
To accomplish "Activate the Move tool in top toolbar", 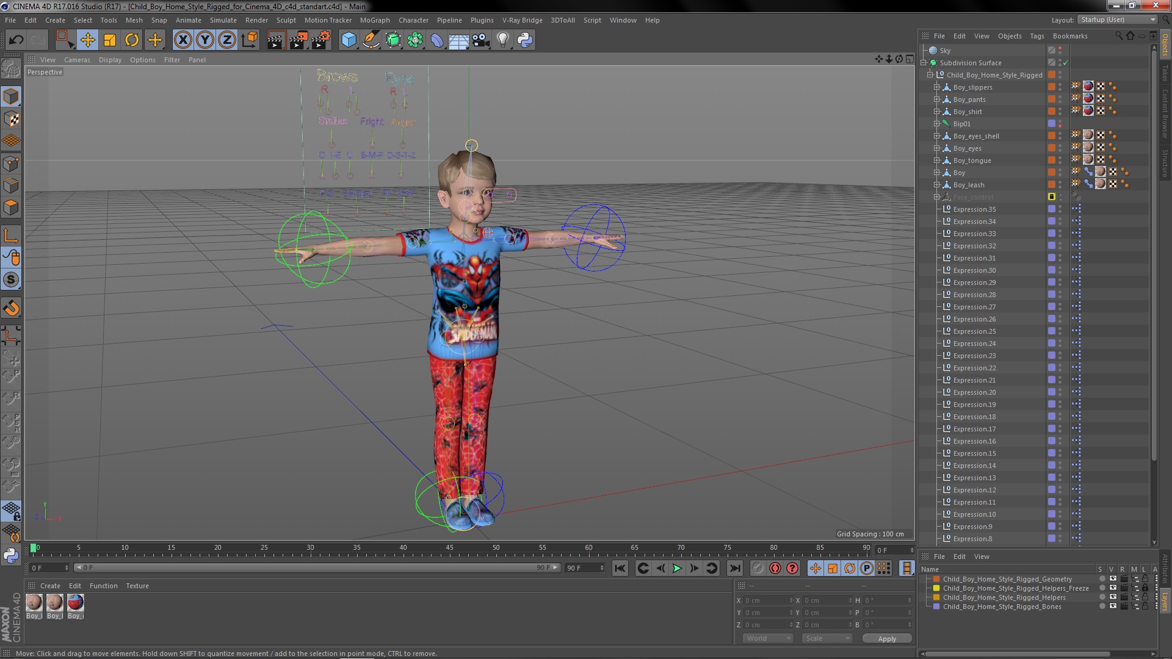I will (x=87, y=40).
